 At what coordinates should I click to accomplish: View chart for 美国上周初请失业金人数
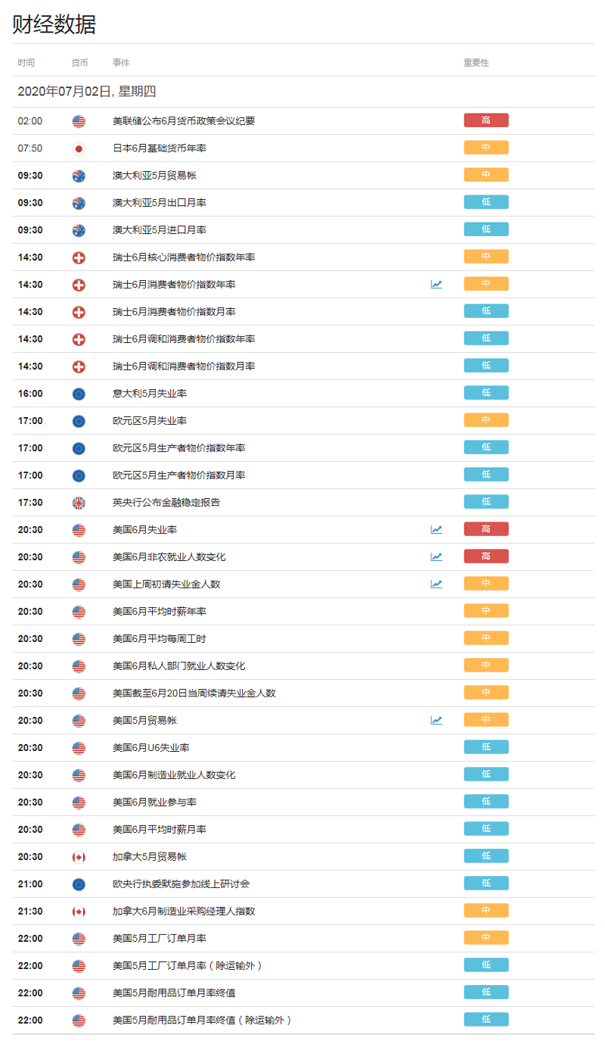click(x=436, y=584)
